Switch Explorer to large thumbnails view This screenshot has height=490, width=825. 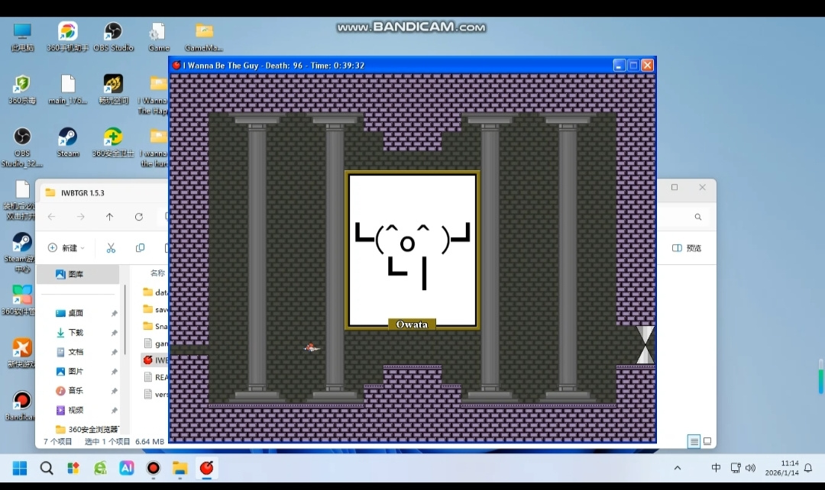(x=707, y=442)
